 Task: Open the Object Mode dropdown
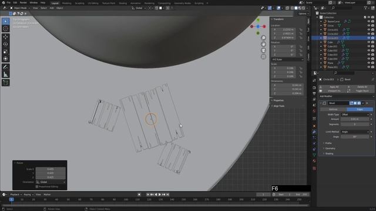20,8
